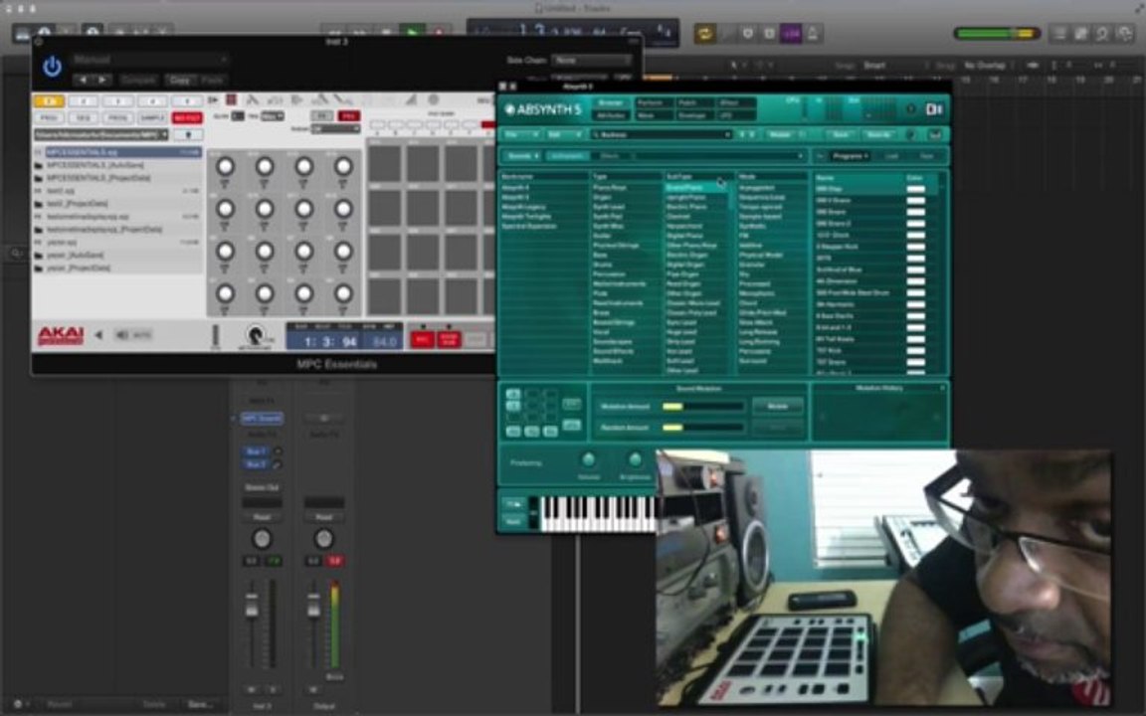1146x716 pixels.
Task: Toggle the Instruments filter in Absynth browser
Action: [x=567, y=156]
